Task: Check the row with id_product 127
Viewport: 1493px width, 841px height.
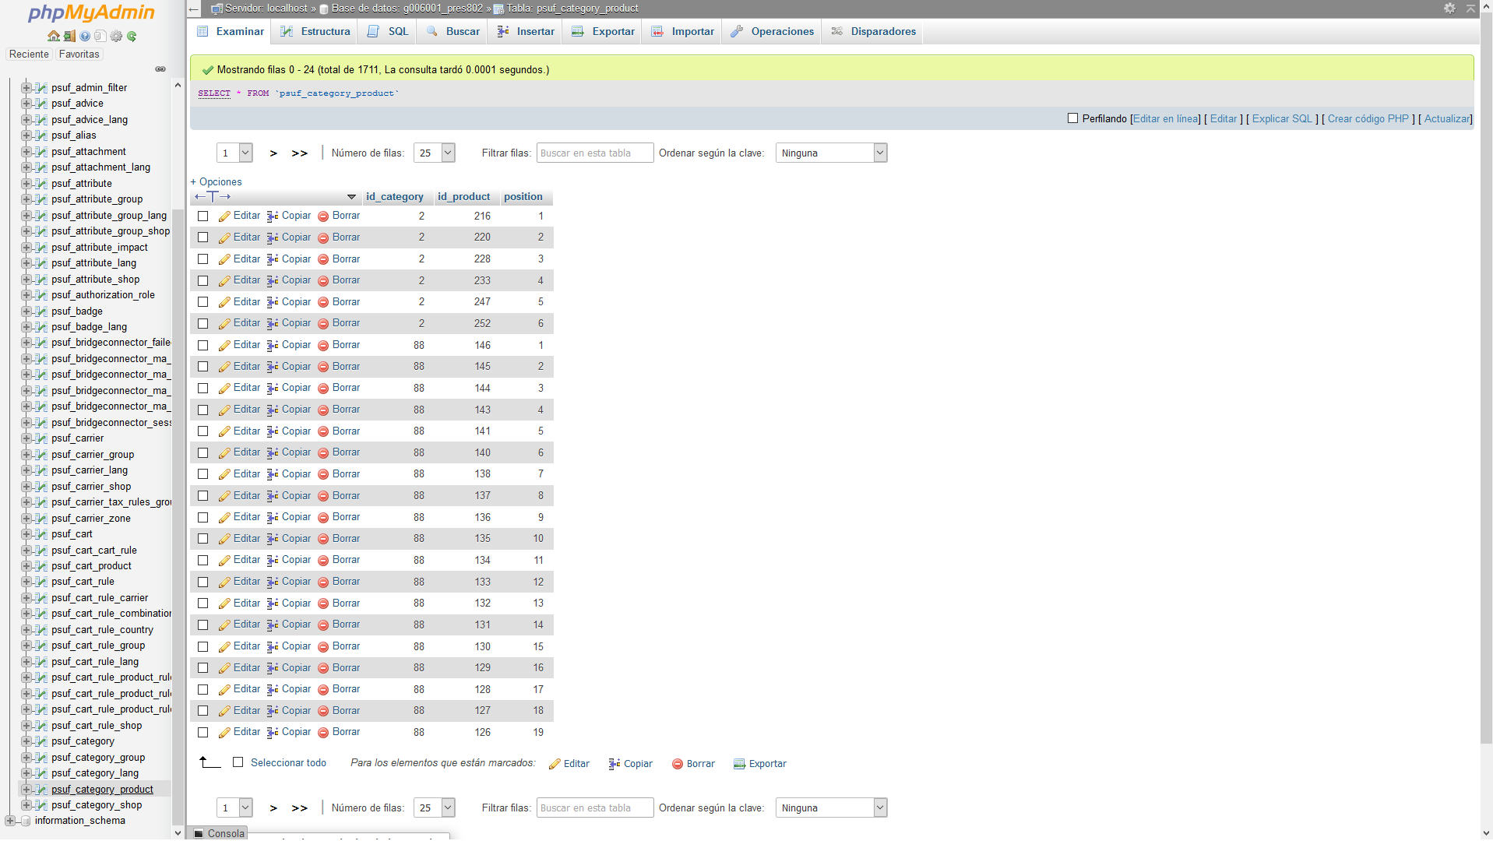Action: (202, 711)
